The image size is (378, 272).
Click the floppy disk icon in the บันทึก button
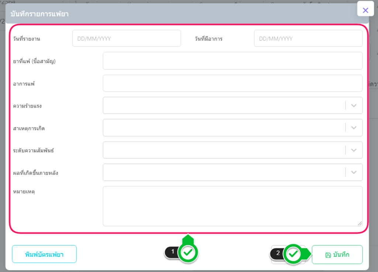(327, 255)
